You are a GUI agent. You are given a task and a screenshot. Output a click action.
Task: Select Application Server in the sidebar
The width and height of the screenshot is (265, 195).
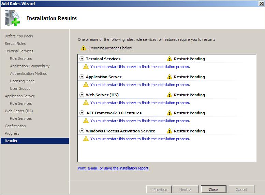(x=19, y=96)
